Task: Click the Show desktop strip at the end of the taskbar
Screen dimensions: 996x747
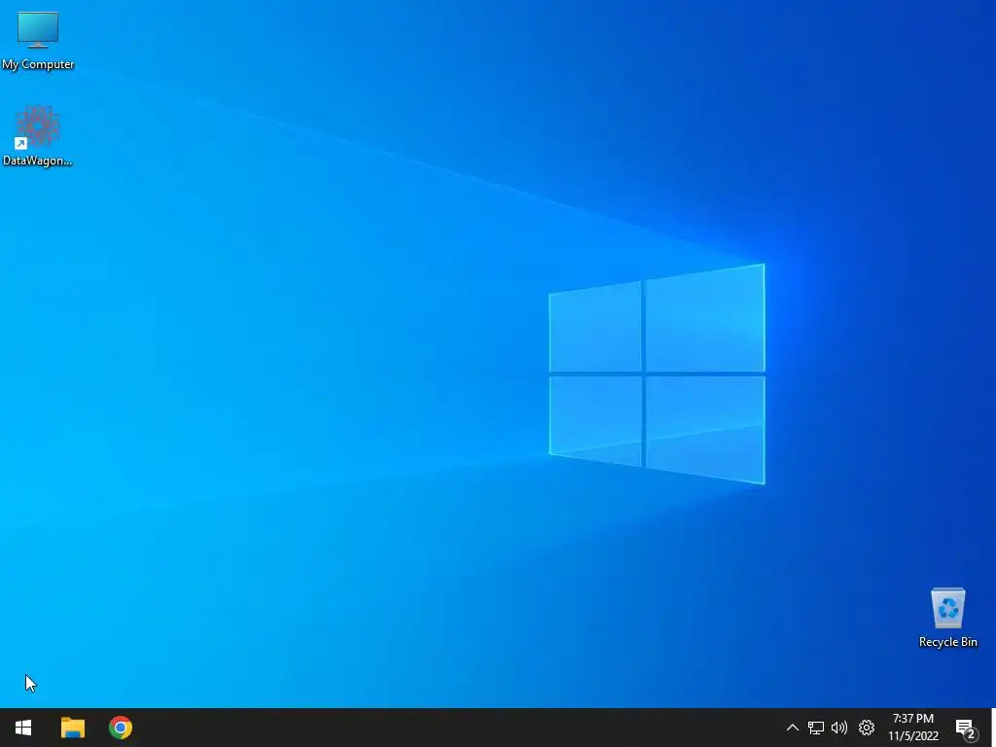Action: [993, 728]
